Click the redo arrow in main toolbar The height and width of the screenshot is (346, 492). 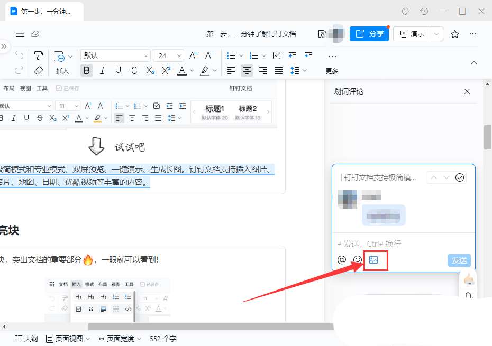click(19, 70)
